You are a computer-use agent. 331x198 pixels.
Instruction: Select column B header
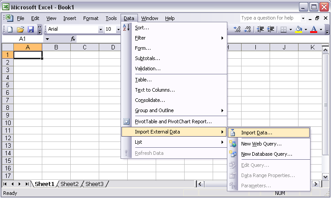(x=56, y=47)
